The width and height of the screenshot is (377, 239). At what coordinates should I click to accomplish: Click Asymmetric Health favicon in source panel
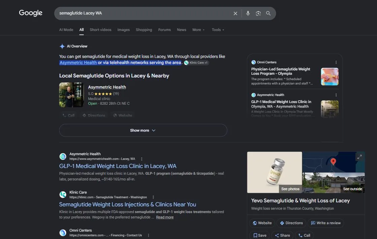(x=253, y=95)
